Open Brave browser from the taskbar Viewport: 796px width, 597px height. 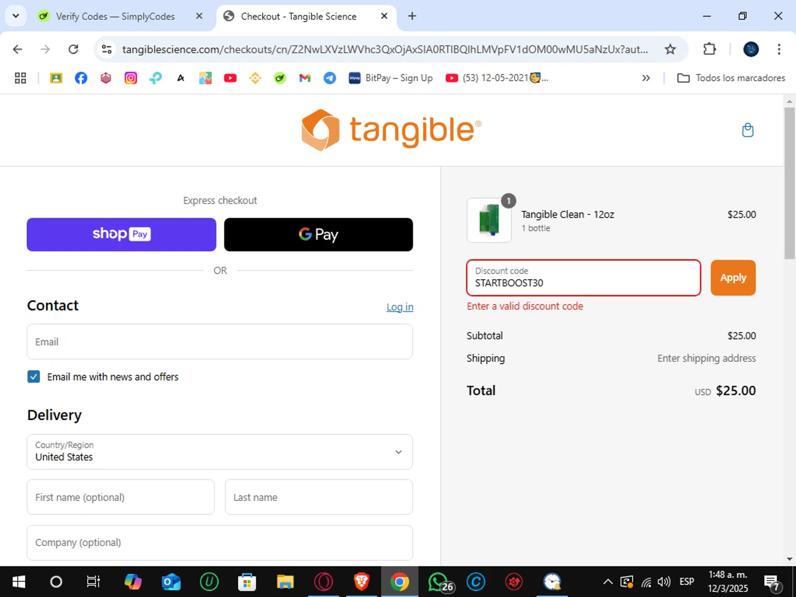pyautogui.click(x=361, y=582)
